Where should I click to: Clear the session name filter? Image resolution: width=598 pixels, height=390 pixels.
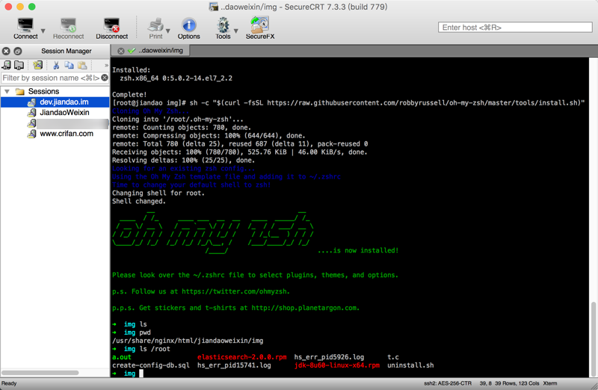tap(105, 78)
